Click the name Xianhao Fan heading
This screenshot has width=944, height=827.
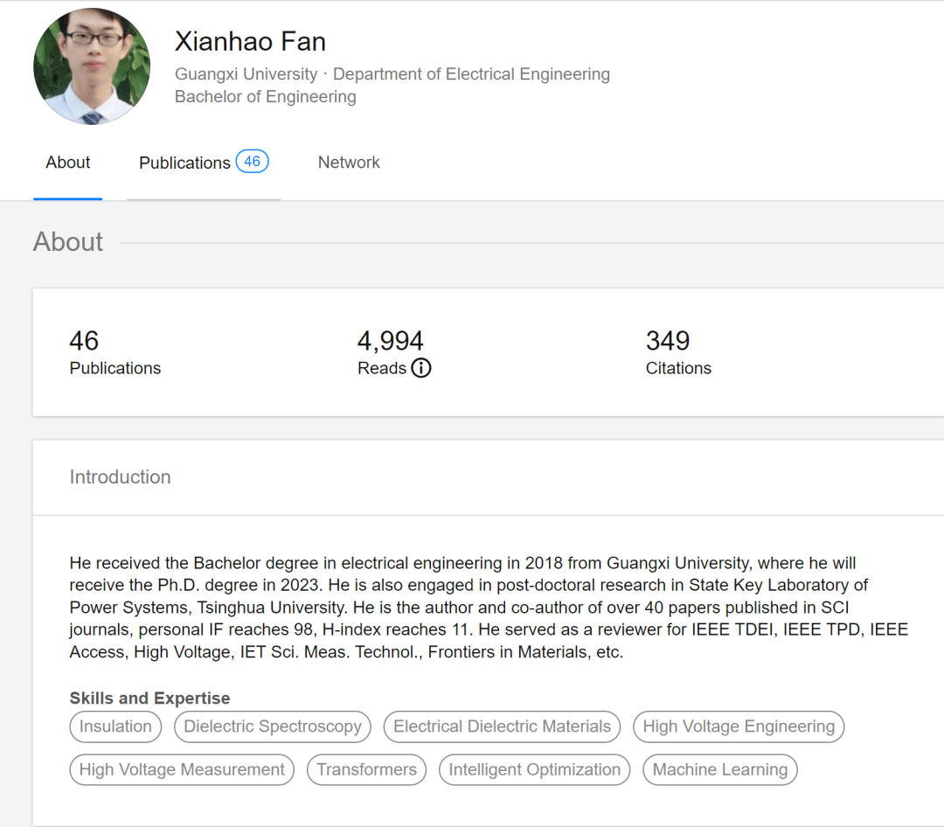(x=250, y=41)
